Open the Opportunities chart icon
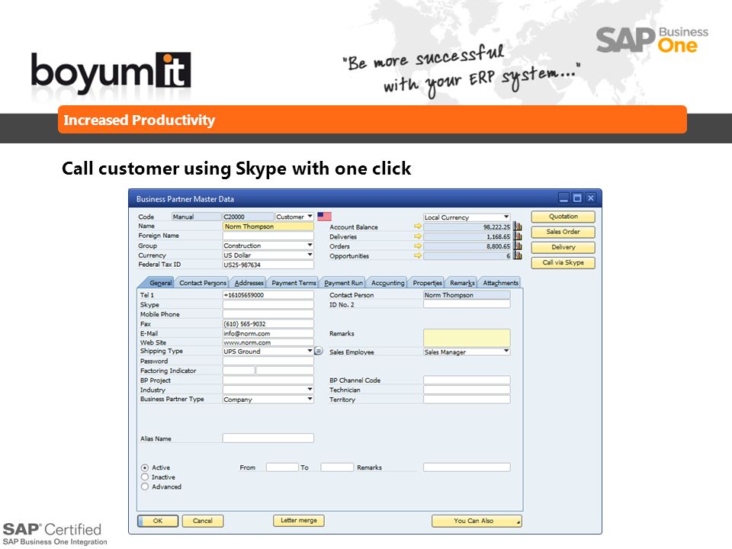The width and height of the screenshot is (732, 549). [x=517, y=255]
